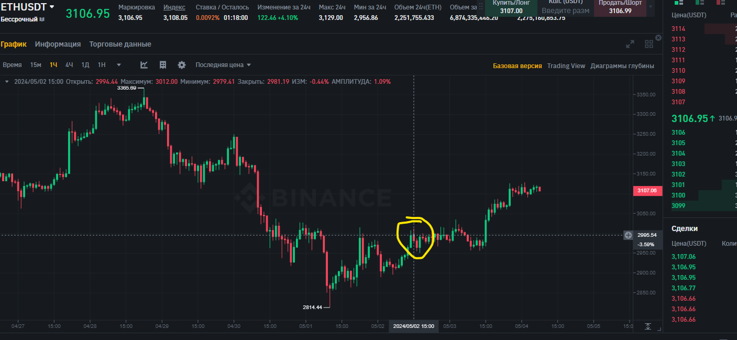
Task: Switch to the Информация tab
Action: [x=58, y=44]
